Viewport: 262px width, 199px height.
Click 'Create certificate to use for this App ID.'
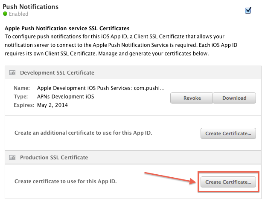tap(66, 182)
